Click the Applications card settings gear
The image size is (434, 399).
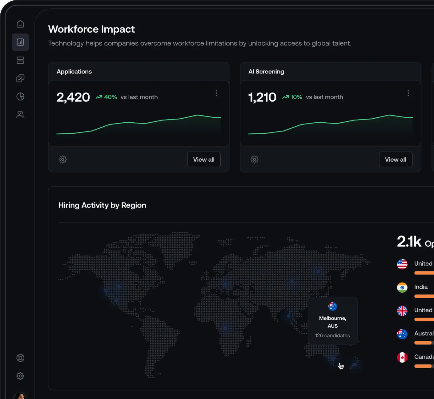coord(63,160)
